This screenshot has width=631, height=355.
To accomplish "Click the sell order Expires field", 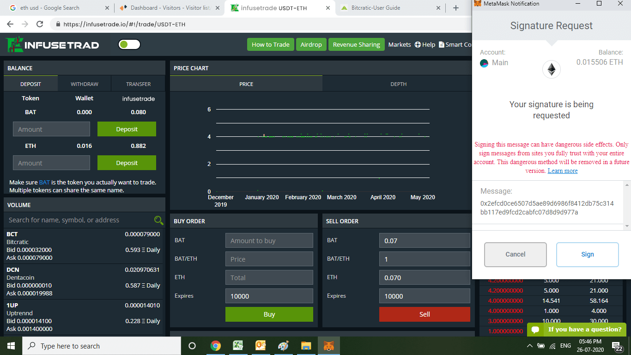I will [425, 296].
